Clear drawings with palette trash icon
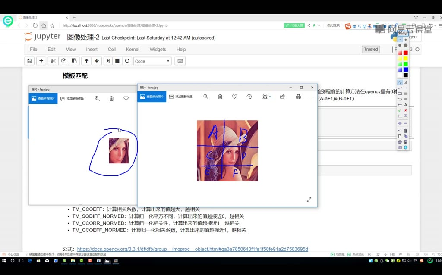Image resolution: width=442 pixels, height=275 pixels. [406, 131]
